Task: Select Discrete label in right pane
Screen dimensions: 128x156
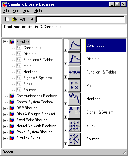Action: (93, 59)
